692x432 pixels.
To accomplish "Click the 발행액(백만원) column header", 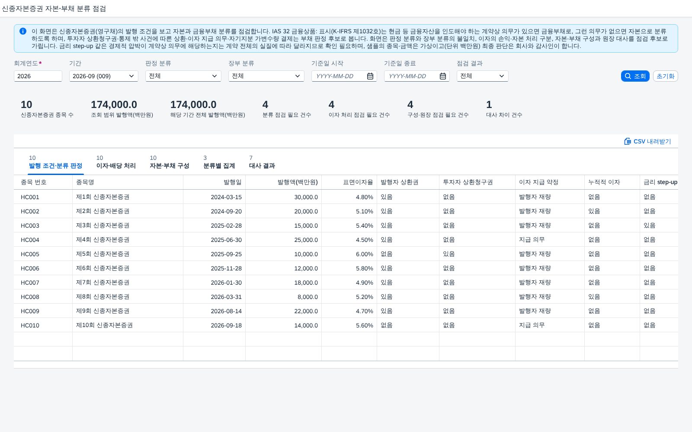I will click(x=284, y=182).
